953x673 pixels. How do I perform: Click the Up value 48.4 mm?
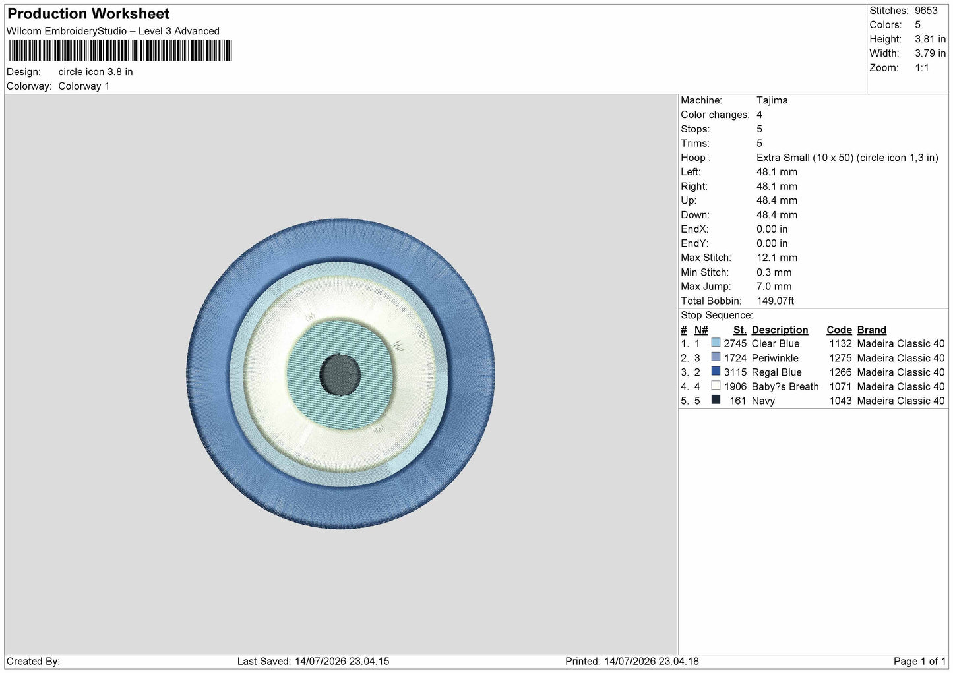coord(777,200)
